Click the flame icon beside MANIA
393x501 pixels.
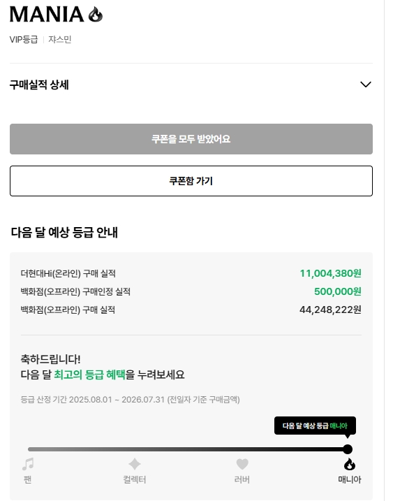pos(96,15)
